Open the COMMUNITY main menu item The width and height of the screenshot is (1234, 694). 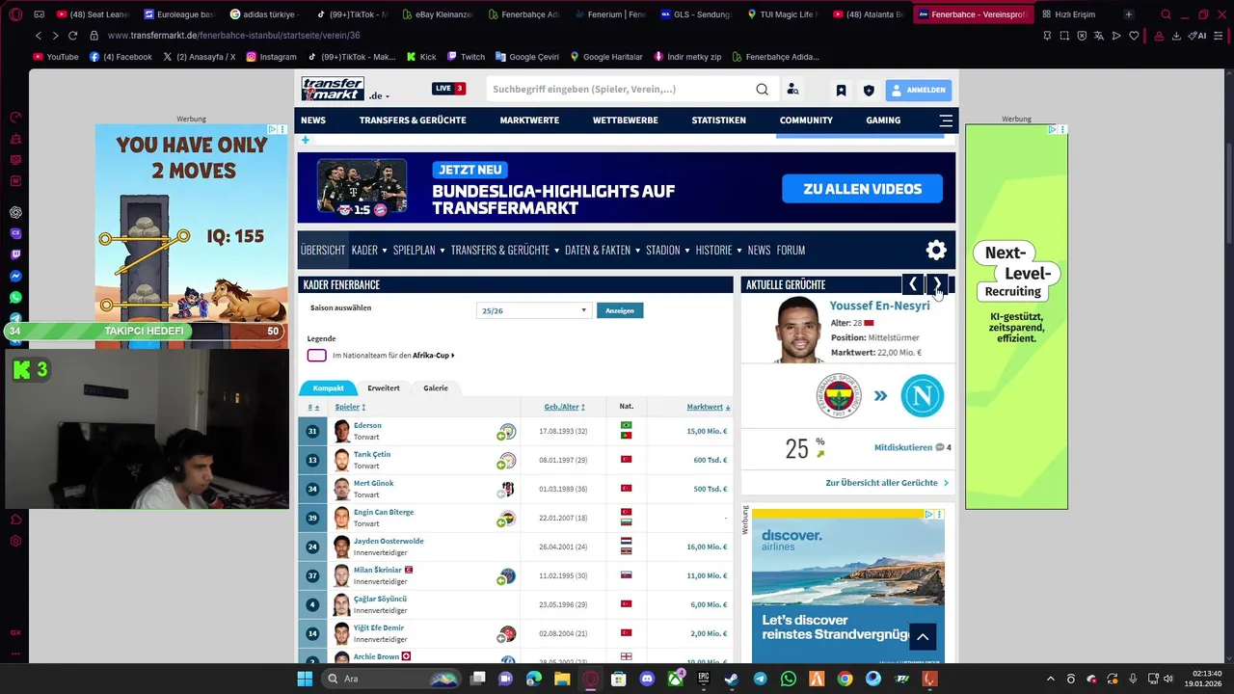coord(806,120)
